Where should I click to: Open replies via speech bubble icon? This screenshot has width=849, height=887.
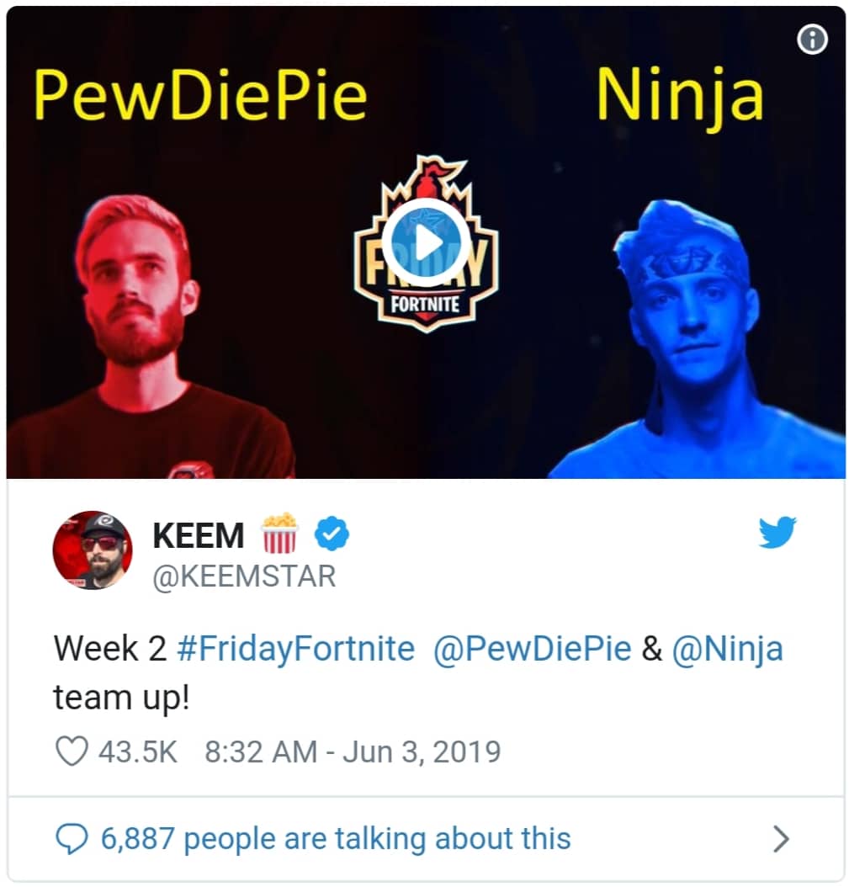point(72,839)
